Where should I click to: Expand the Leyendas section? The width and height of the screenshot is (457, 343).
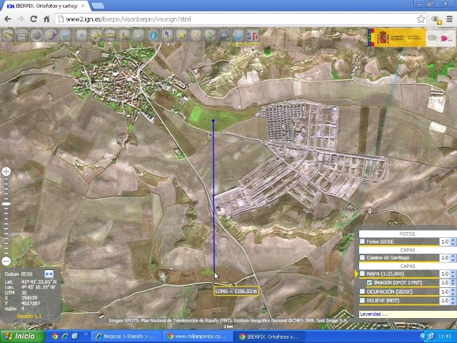(373, 314)
